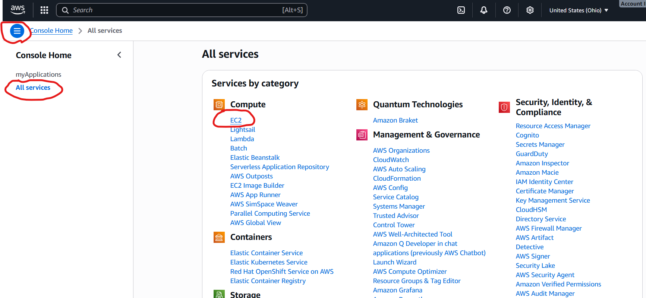Open the services grid menu icon

(44, 10)
